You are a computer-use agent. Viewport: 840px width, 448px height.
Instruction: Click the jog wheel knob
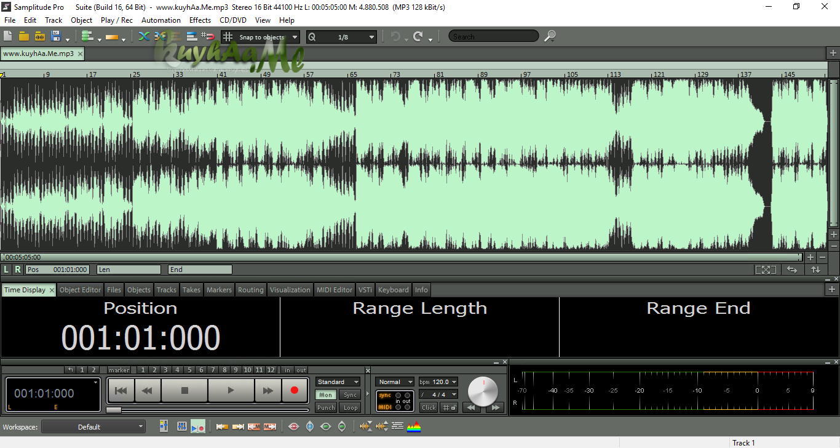tap(483, 391)
